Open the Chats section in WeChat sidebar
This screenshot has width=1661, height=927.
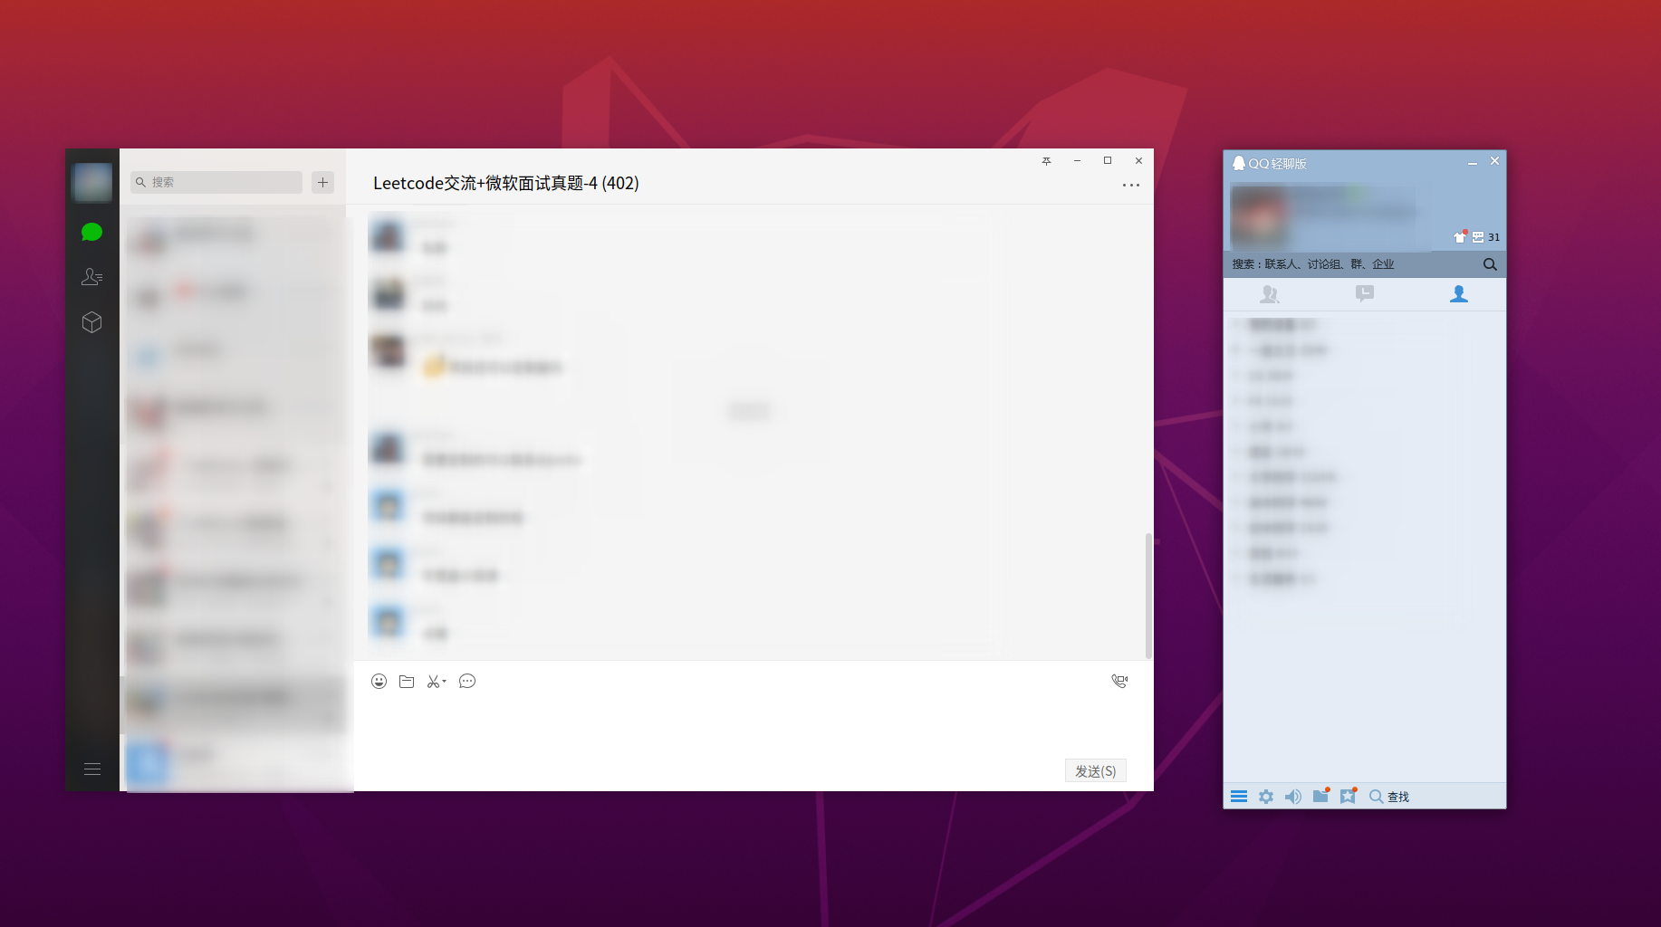[91, 233]
